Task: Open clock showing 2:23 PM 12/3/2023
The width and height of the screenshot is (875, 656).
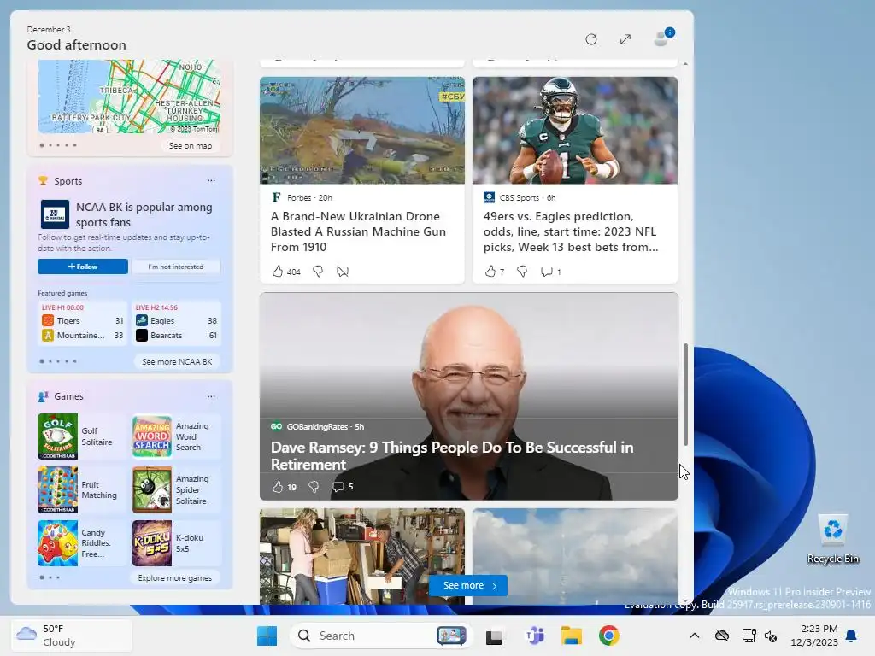Action: click(814, 635)
